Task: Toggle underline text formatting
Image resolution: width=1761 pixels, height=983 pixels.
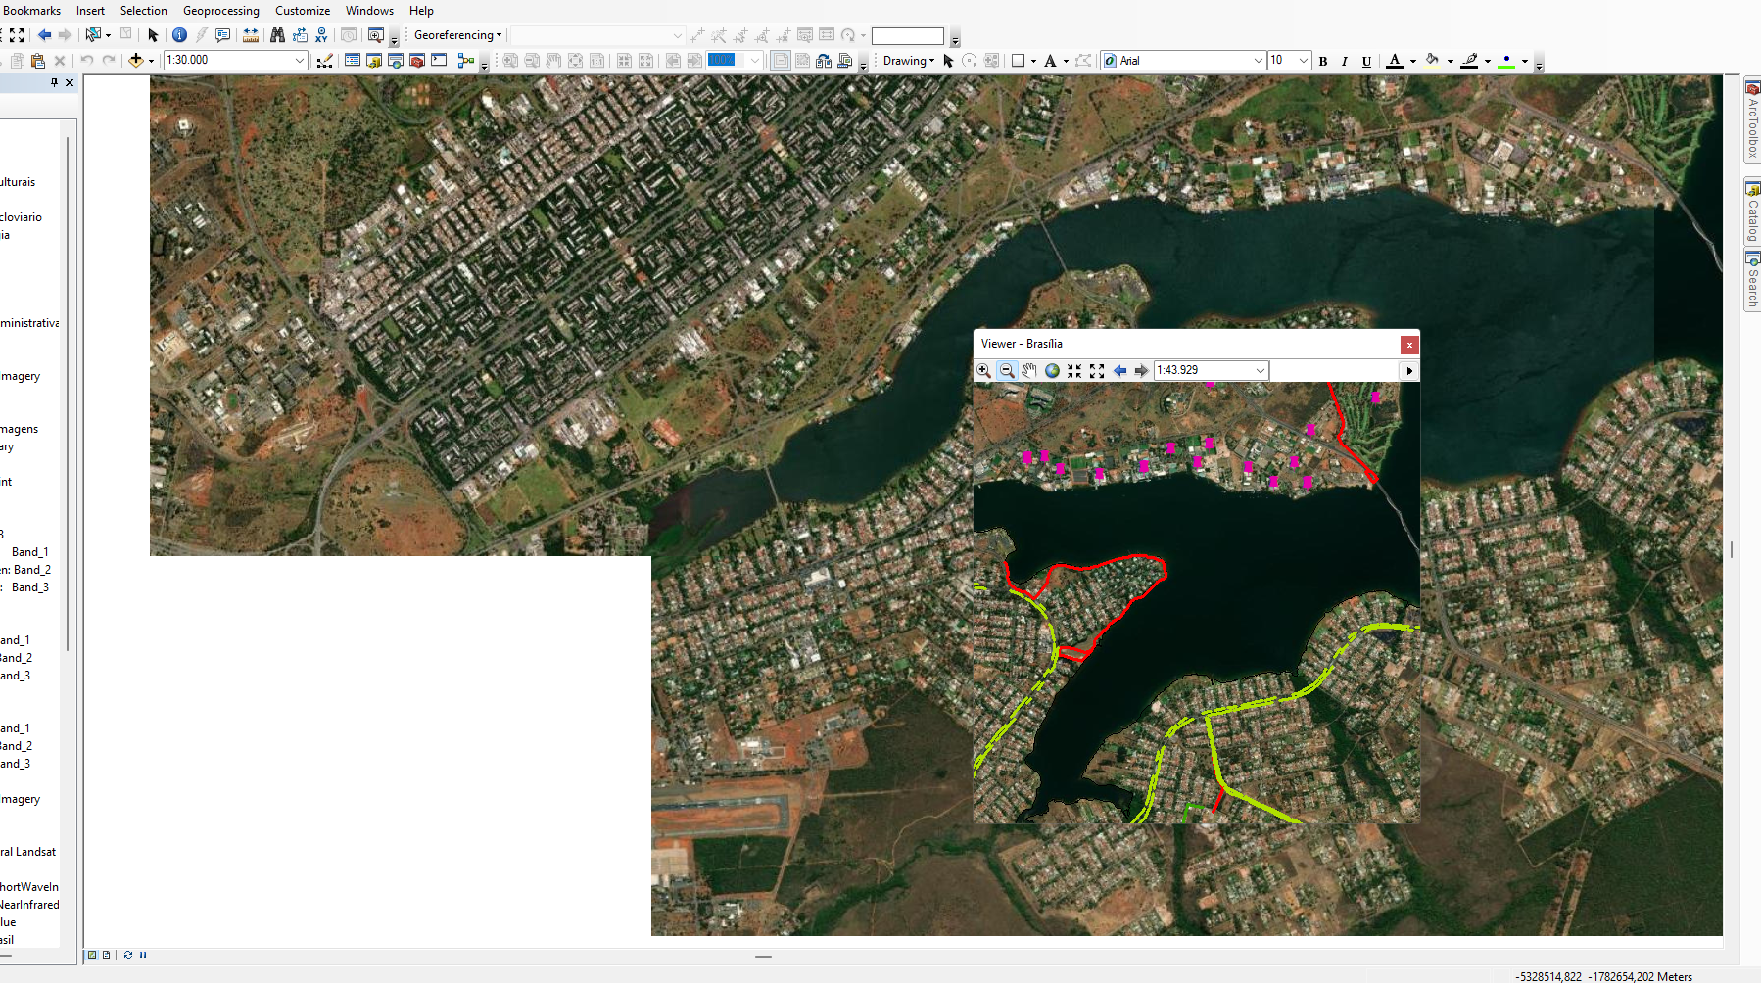Action: (x=1366, y=61)
